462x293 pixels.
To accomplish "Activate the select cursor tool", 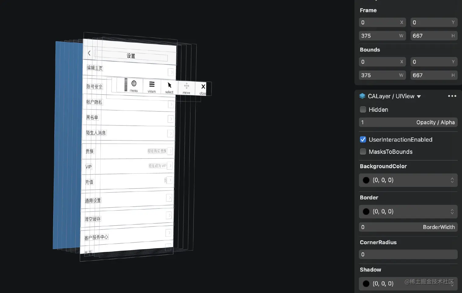I will click(170, 85).
